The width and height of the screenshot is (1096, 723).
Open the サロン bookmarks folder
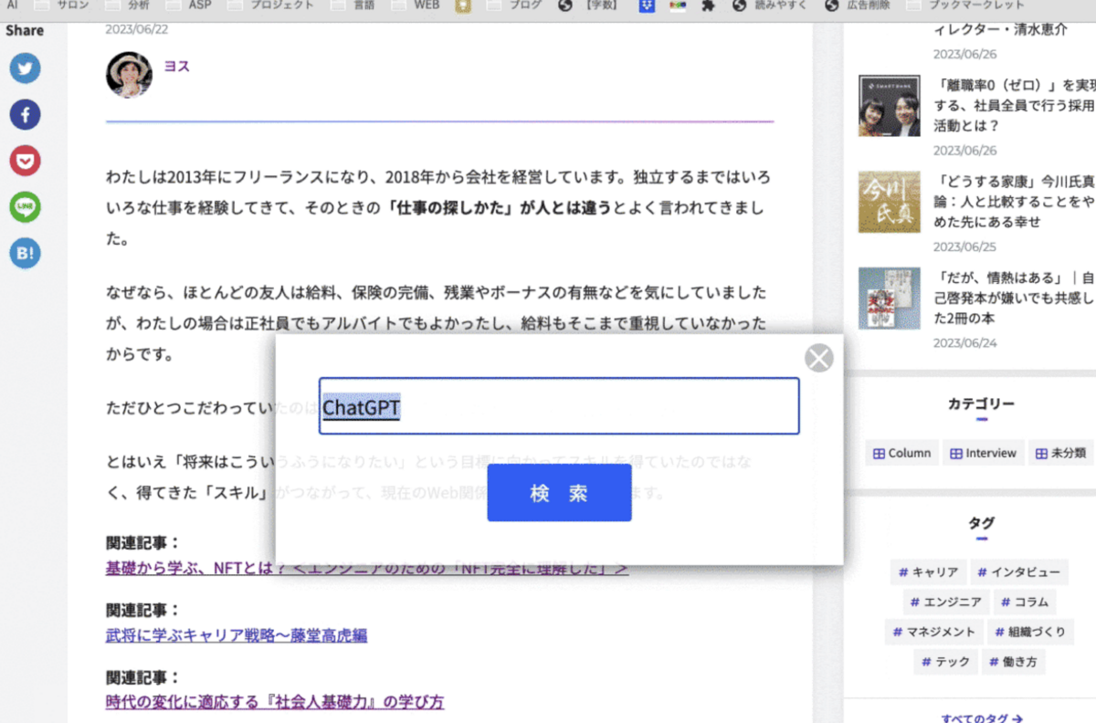tap(62, 5)
